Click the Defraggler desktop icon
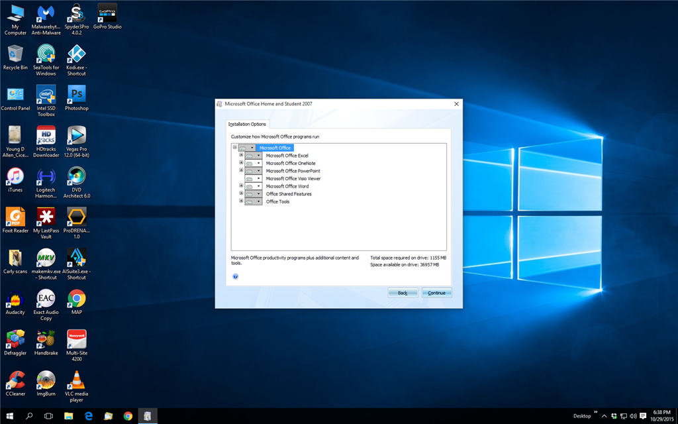Viewport: 678px width, 424px height. click(16, 339)
